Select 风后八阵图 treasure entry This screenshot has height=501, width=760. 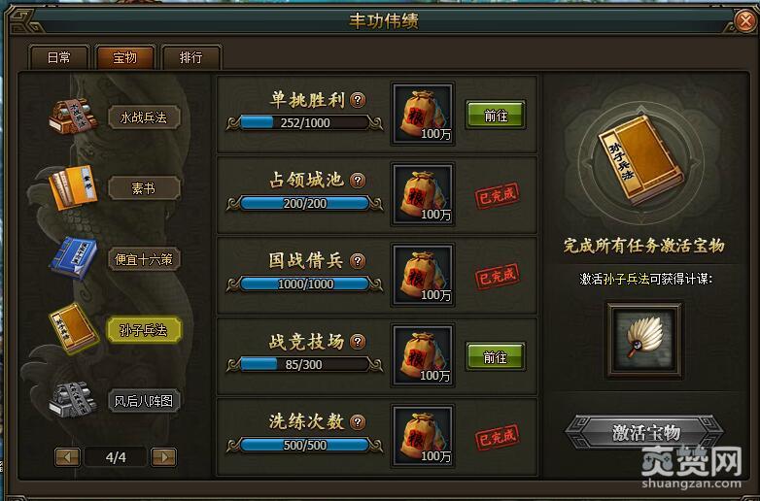144,401
